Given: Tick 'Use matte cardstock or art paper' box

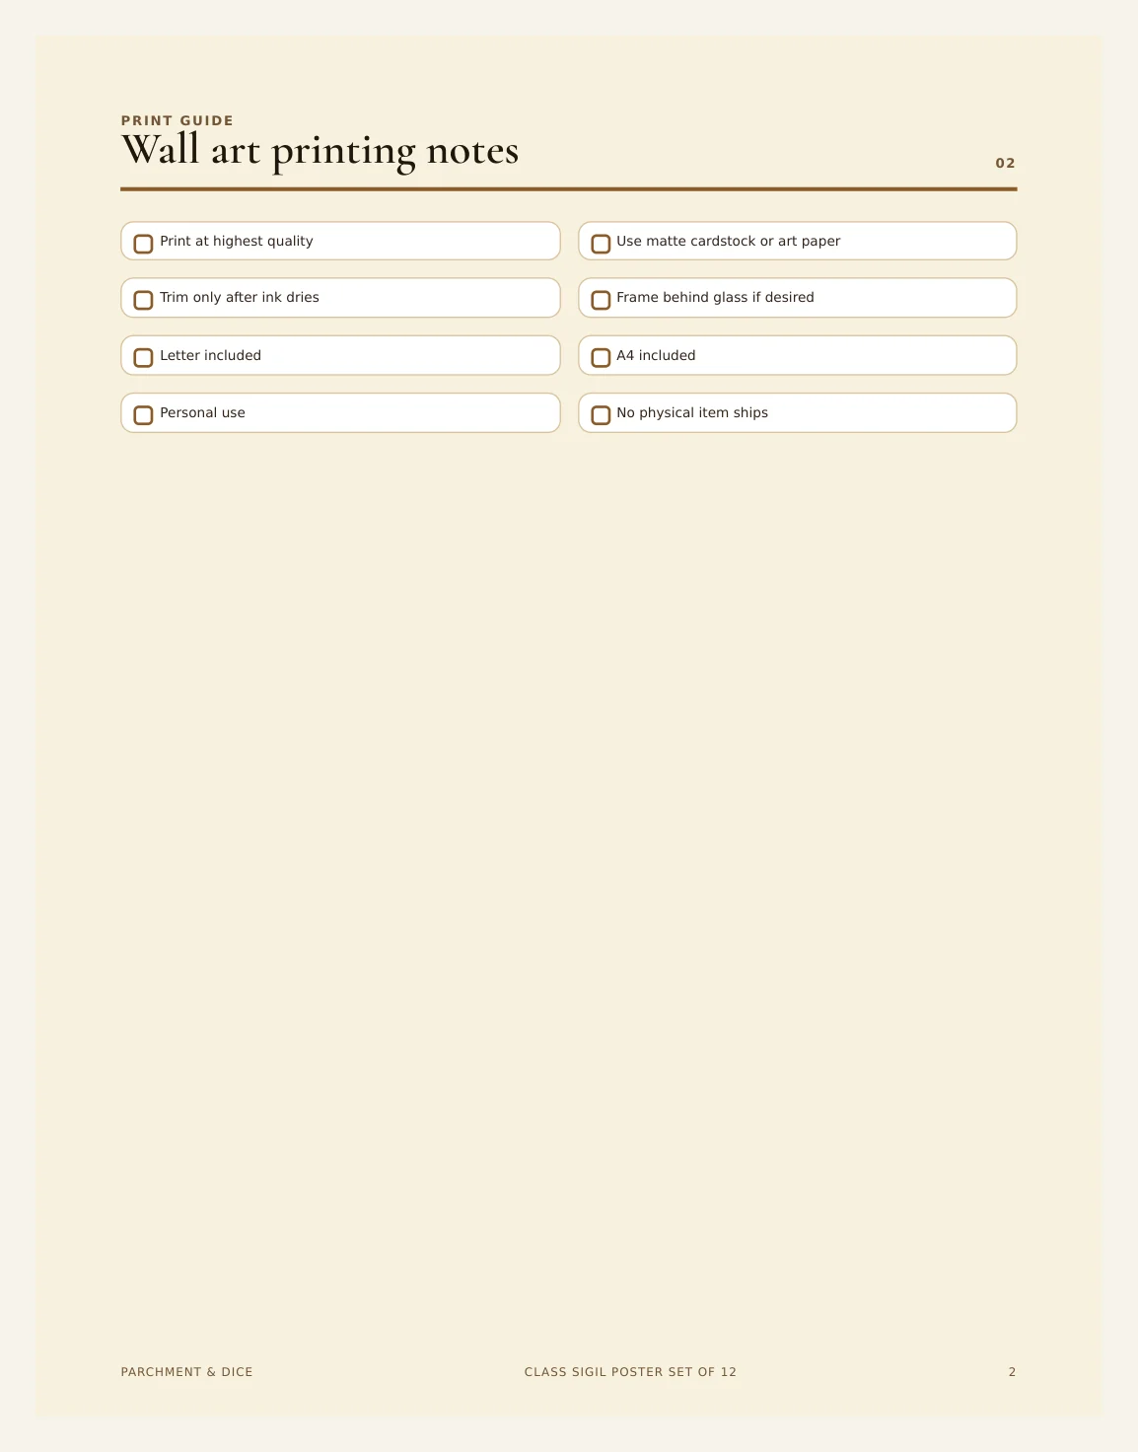Looking at the screenshot, I should click(x=601, y=243).
